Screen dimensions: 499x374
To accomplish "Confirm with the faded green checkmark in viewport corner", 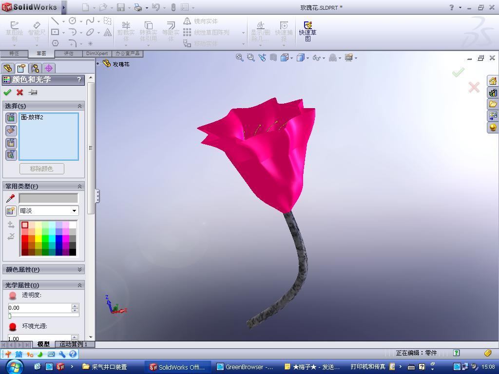I will click(x=458, y=73).
